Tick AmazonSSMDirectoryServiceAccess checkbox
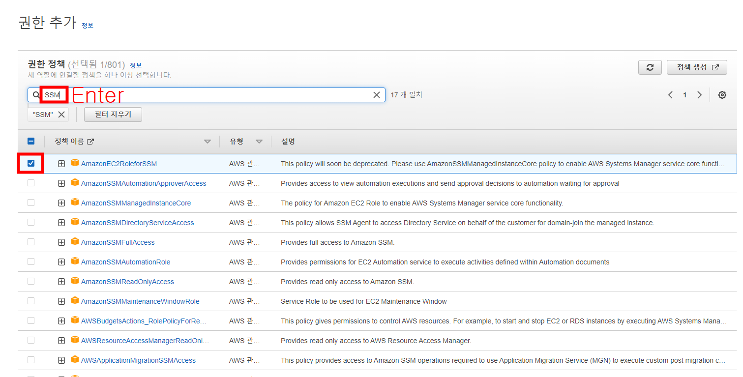 (31, 222)
